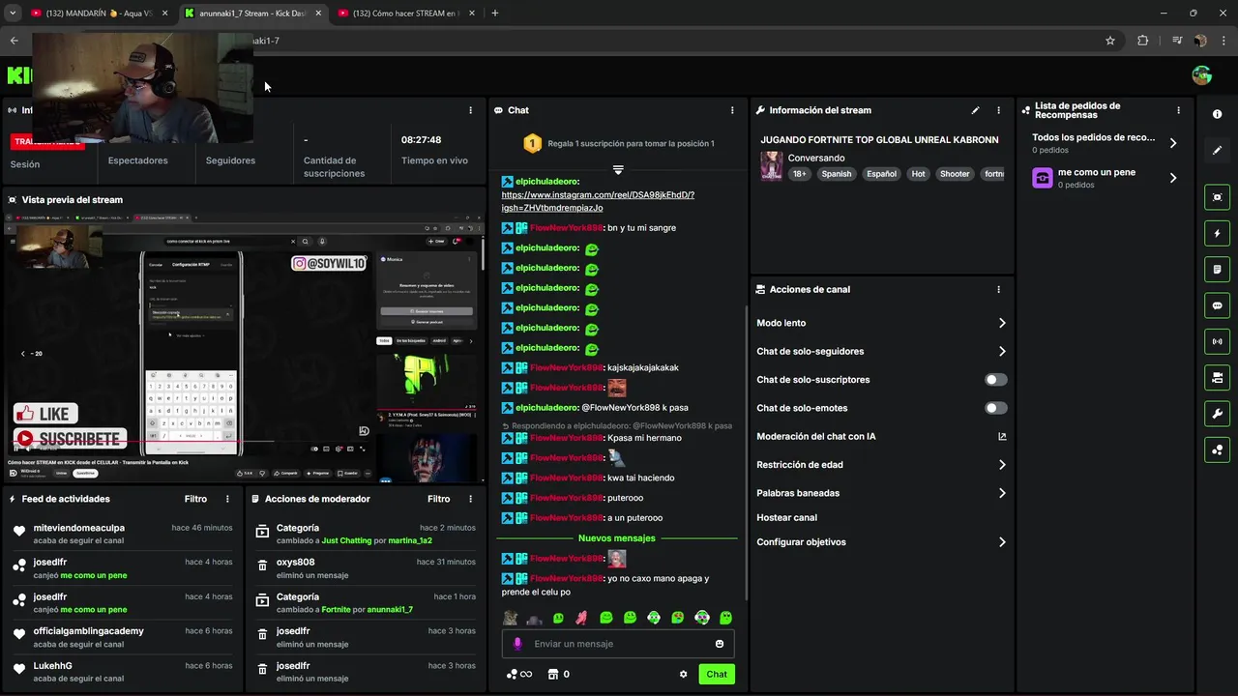Select anunnaki1_7 Stream Kick Dashboard tab

click(252, 13)
